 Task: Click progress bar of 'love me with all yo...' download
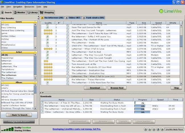(x=143, y=106)
